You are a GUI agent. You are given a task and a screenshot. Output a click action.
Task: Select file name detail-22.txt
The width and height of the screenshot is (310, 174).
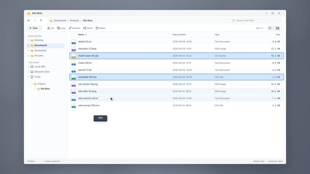pyautogui.click(x=85, y=42)
